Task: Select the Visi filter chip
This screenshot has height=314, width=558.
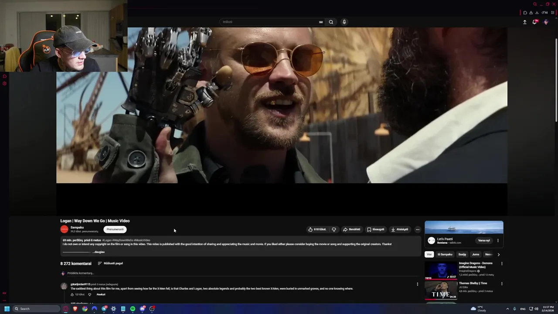Action: 429,254
